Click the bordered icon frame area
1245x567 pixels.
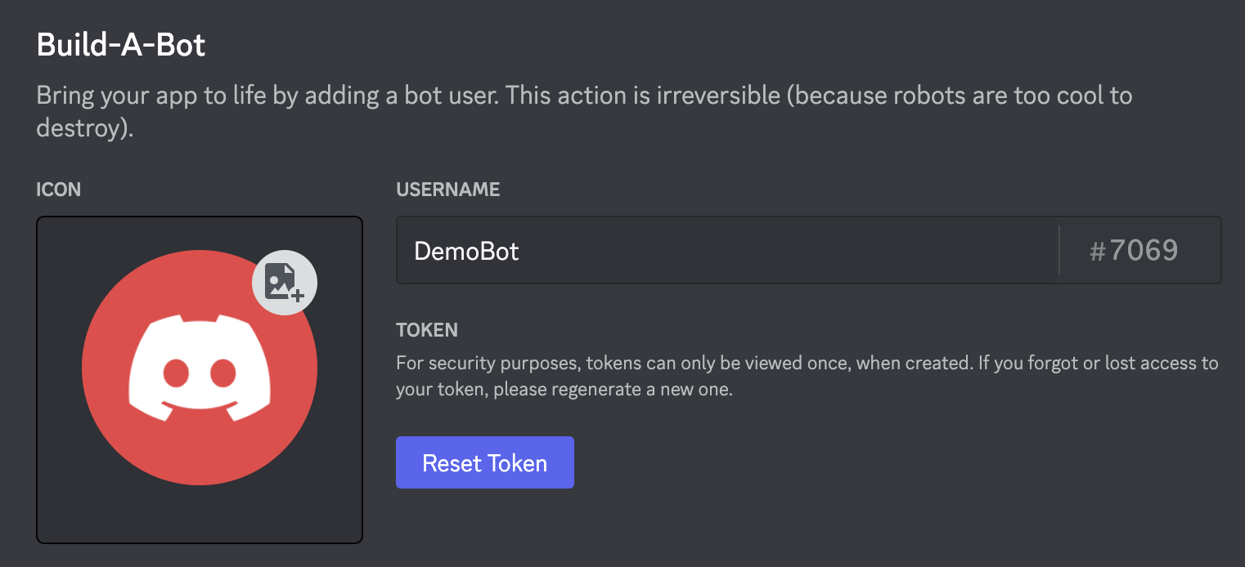199,380
